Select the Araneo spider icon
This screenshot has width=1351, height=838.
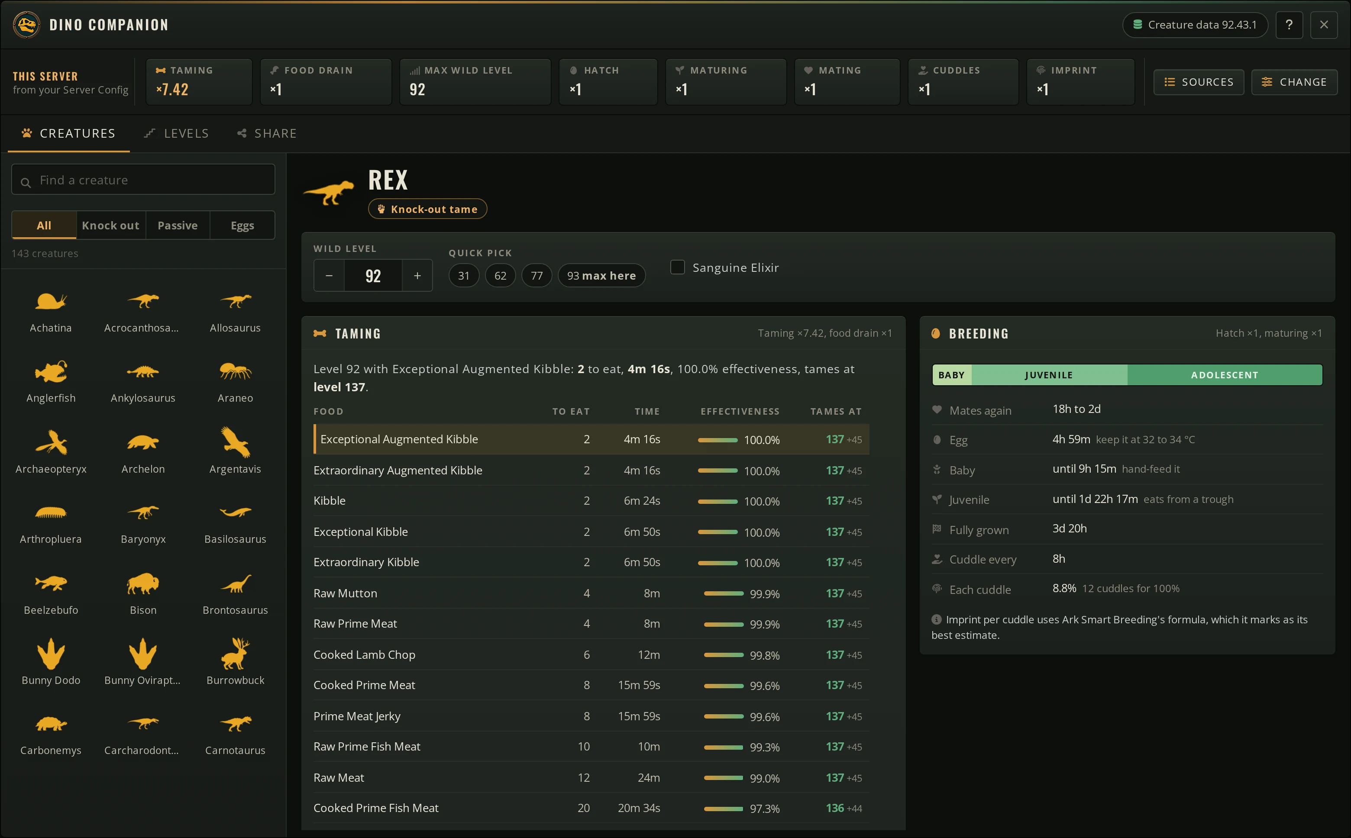235,372
